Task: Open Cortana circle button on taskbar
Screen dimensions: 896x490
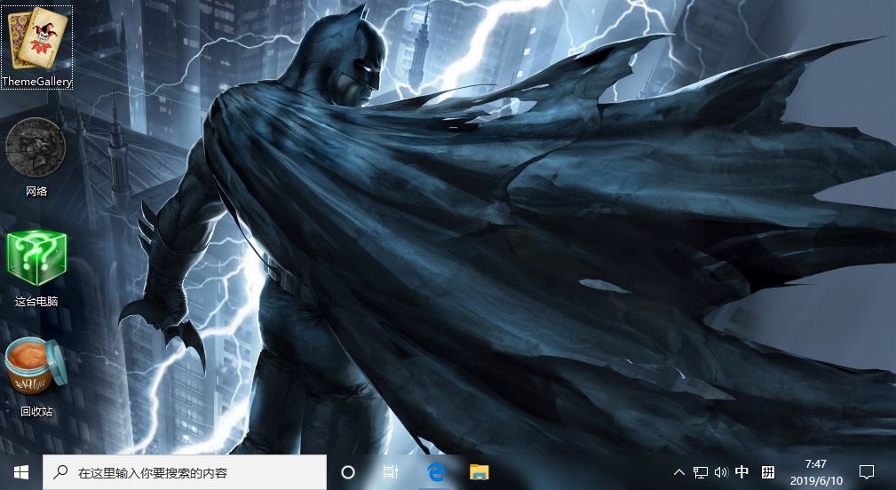Action: click(x=347, y=472)
